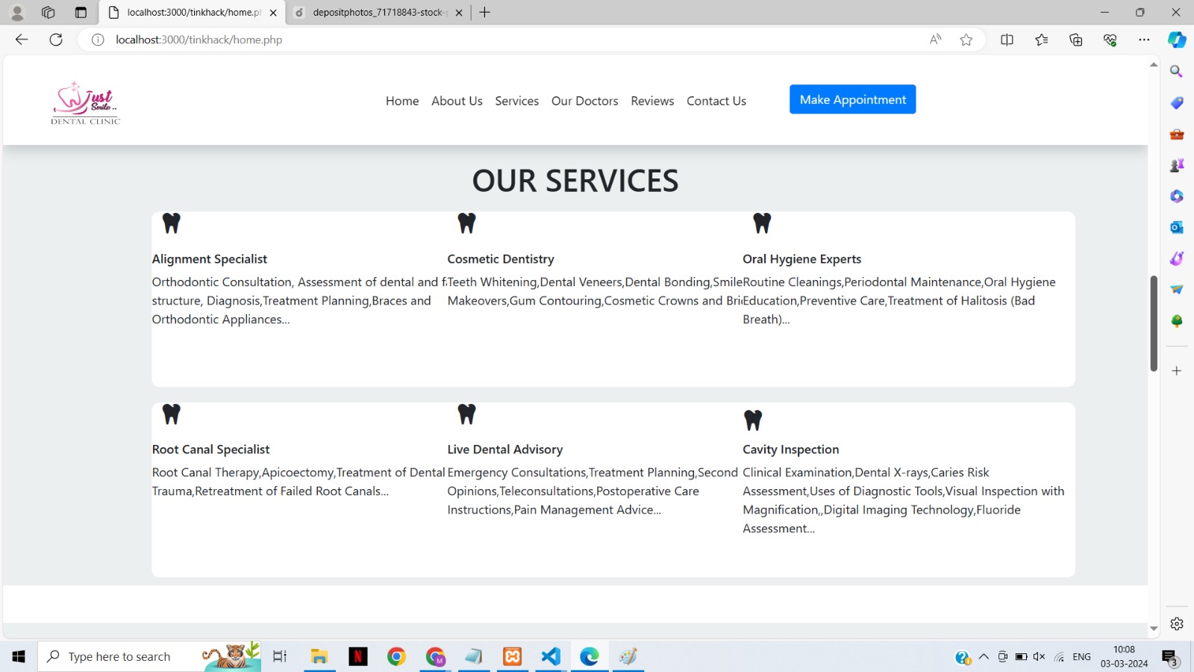This screenshot has height=672, width=1194.
Task: Open Read aloud icon in address bar
Action: pos(935,40)
